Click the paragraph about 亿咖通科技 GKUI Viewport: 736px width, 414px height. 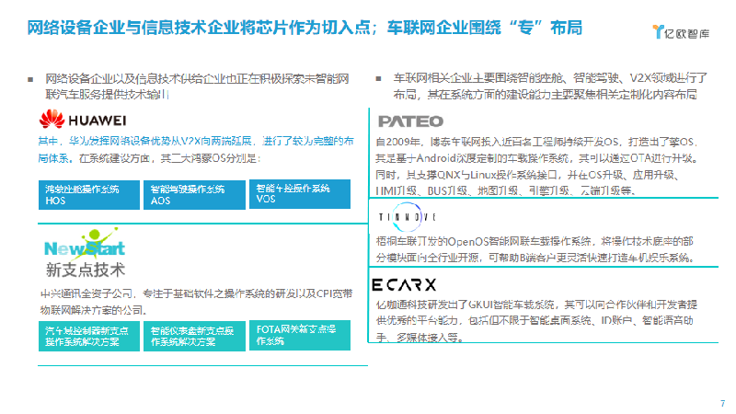[536, 320]
